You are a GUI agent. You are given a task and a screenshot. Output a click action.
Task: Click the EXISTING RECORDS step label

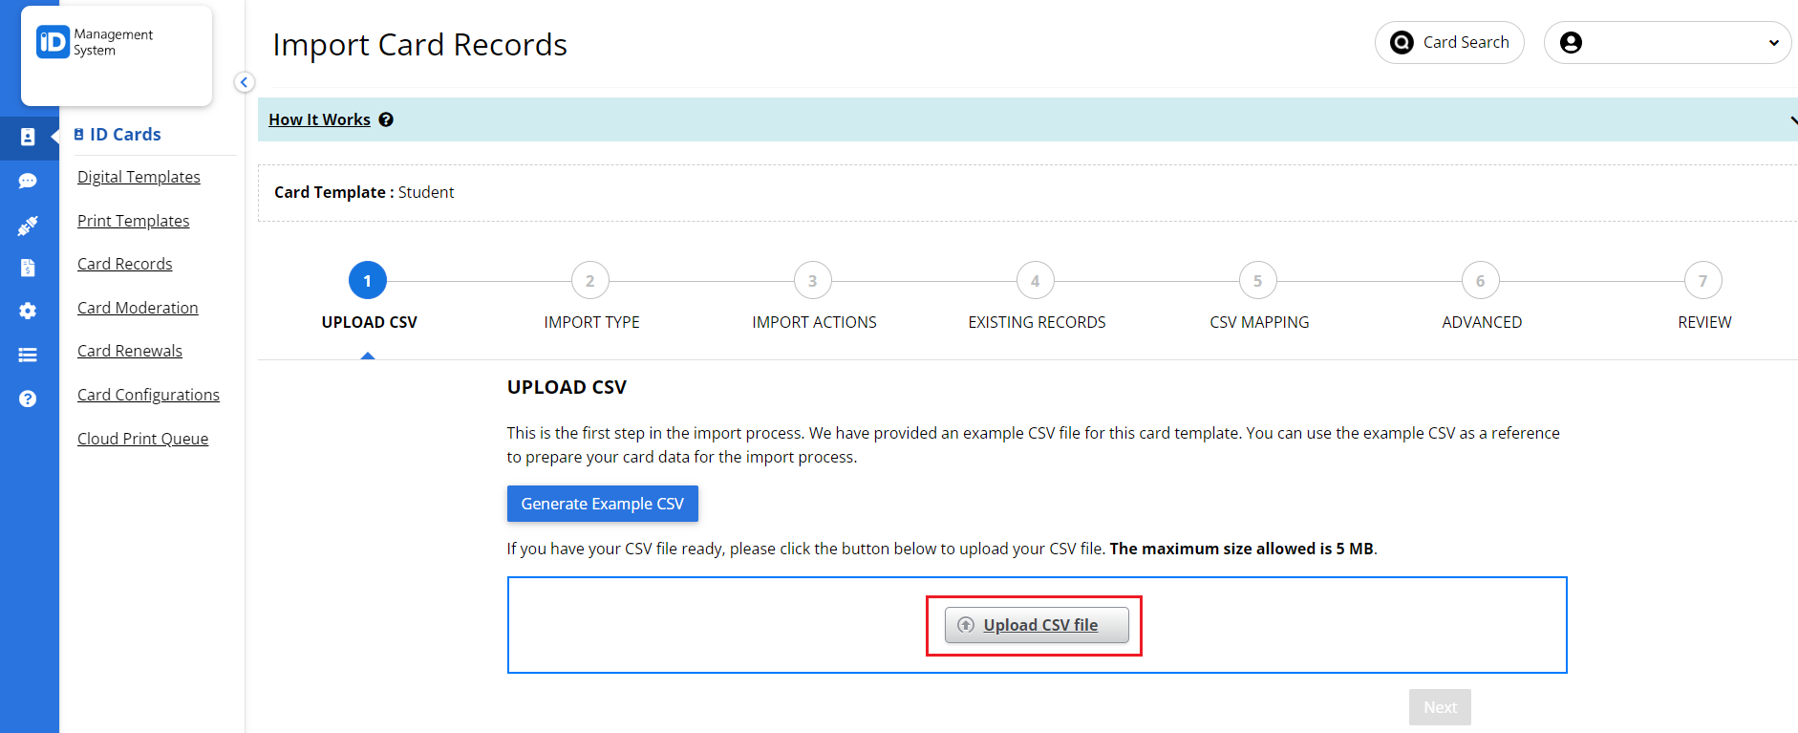pyautogui.click(x=1037, y=322)
